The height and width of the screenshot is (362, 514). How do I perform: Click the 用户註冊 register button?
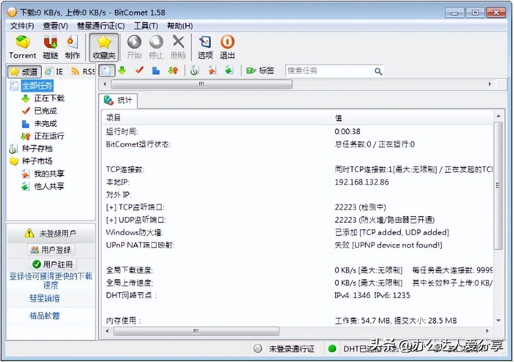(53, 264)
